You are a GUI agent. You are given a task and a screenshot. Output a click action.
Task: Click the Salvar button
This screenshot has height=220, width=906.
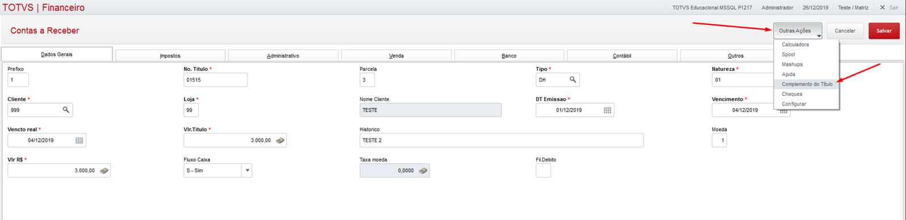(884, 31)
